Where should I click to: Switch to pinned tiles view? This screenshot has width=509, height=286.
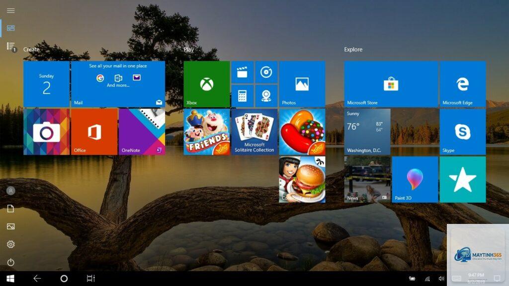tap(11, 28)
